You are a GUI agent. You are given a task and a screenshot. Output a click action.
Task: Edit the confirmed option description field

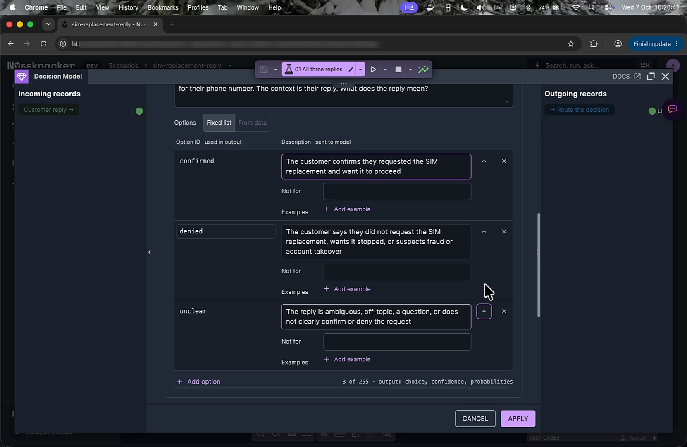[376, 167]
